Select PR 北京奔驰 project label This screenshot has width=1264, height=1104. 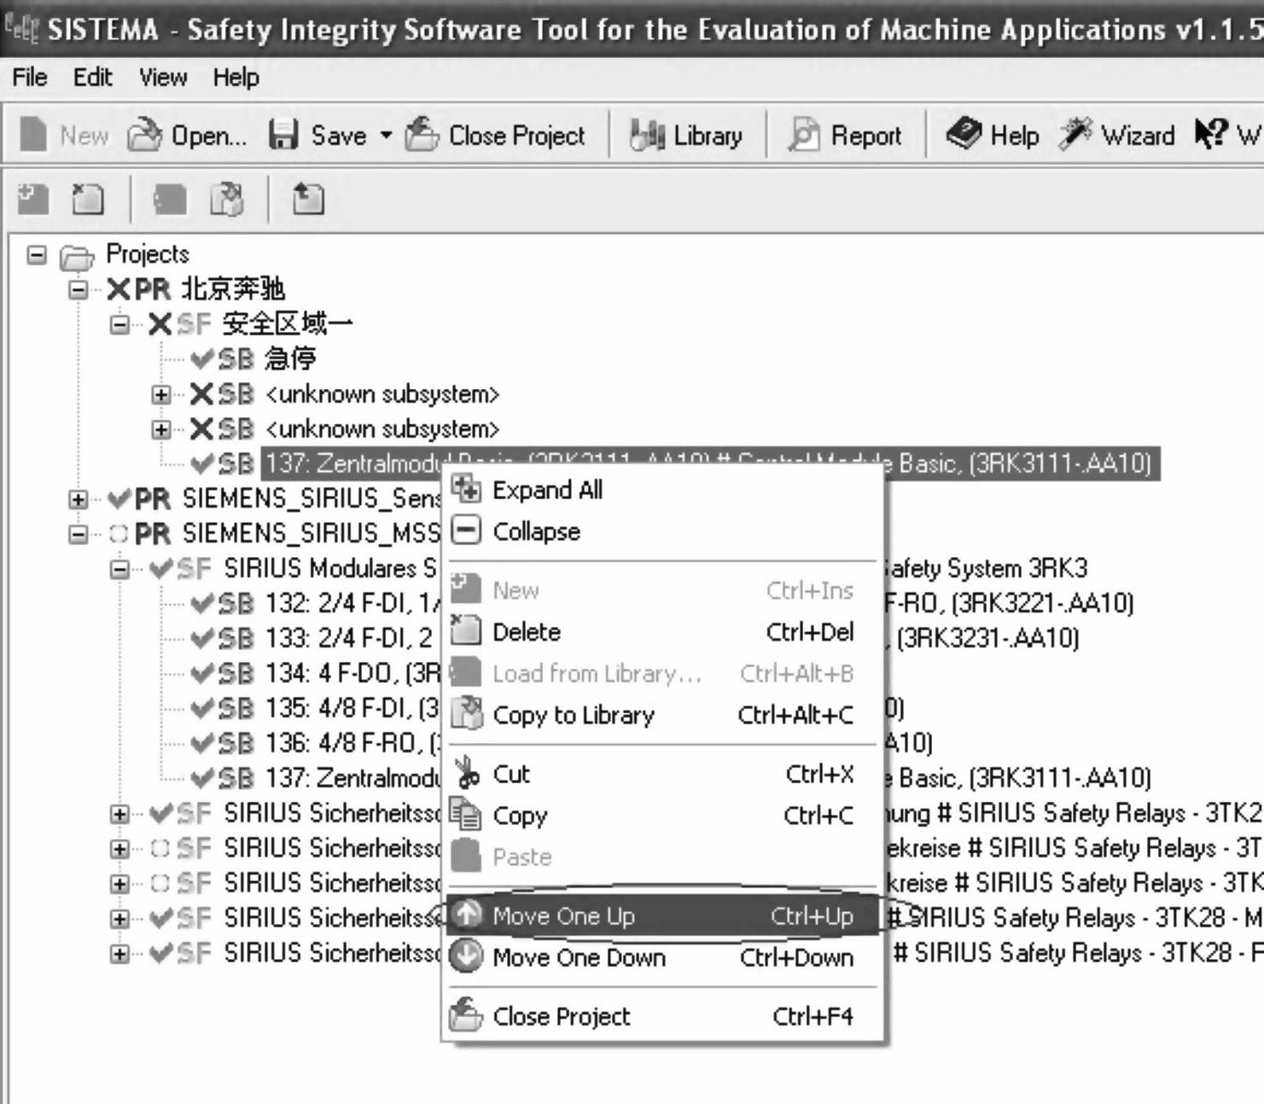[x=232, y=290]
